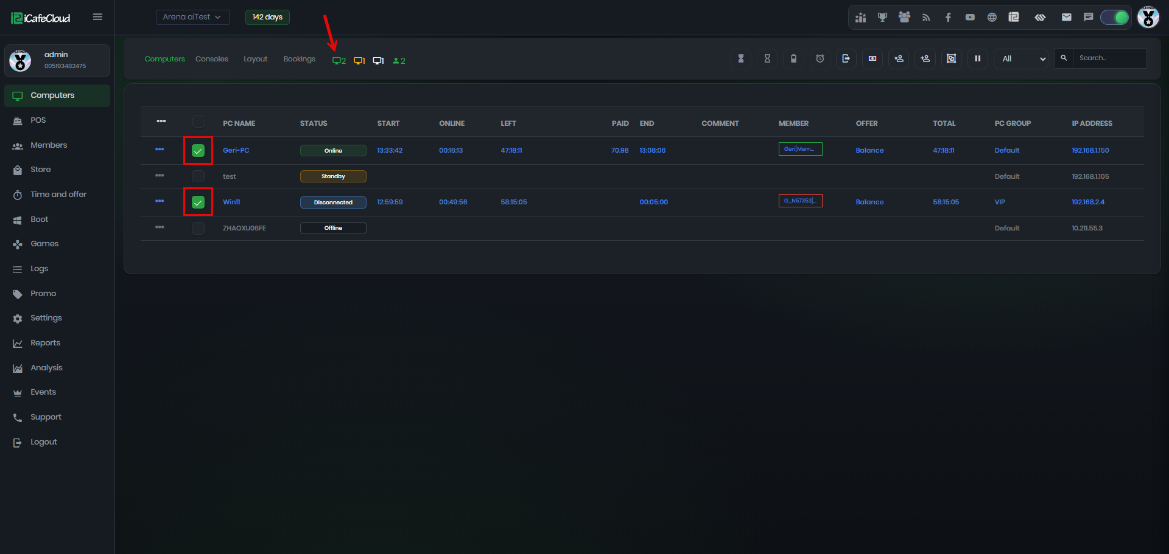
Task: Open the chat message icon
Action: tap(1088, 18)
